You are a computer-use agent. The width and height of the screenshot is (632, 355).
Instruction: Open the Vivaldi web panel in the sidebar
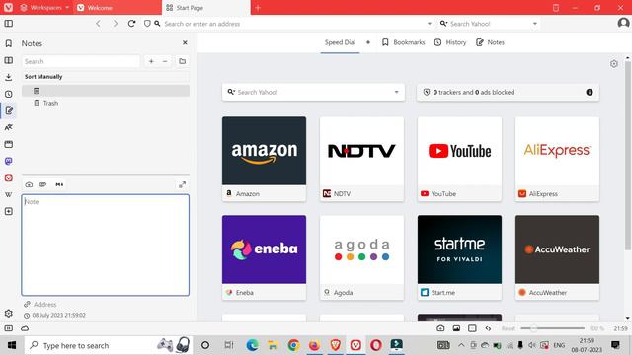tap(9, 177)
